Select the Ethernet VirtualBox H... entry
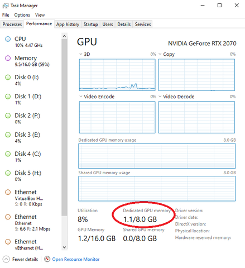This screenshot has width=245, height=268. click(31, 198)
